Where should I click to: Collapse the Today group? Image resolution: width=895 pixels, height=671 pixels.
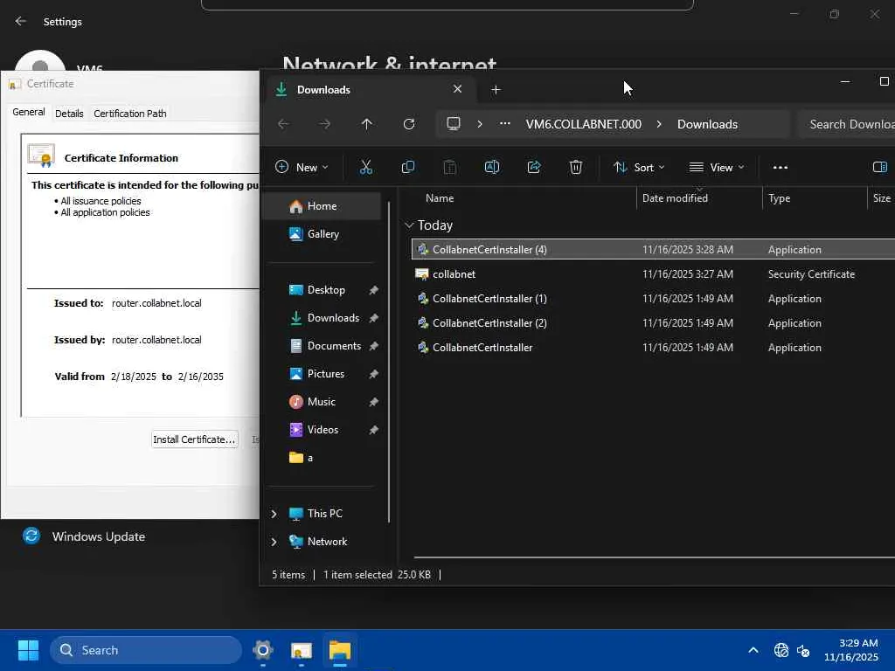(409, 225)
